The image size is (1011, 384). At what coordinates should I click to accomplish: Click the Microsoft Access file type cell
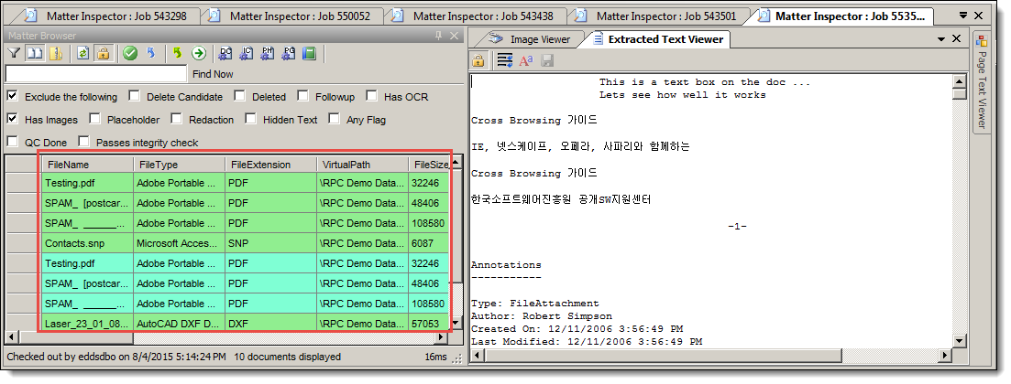point(180,244)
